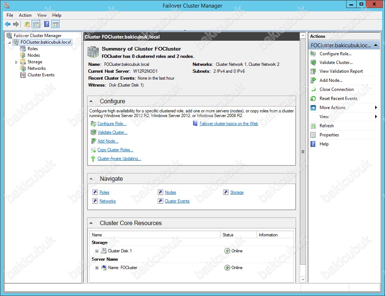385x296 pixels.
Task: Open the Help menu in menu bar
Action: (x=57, y=15)
